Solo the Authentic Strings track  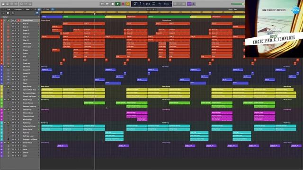pos(16,126)
